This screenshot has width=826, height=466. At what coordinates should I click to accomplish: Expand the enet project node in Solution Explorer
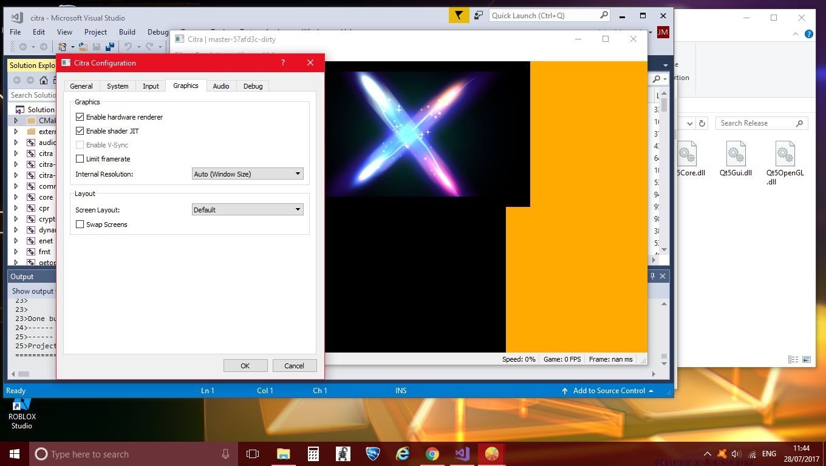point(16,241)
